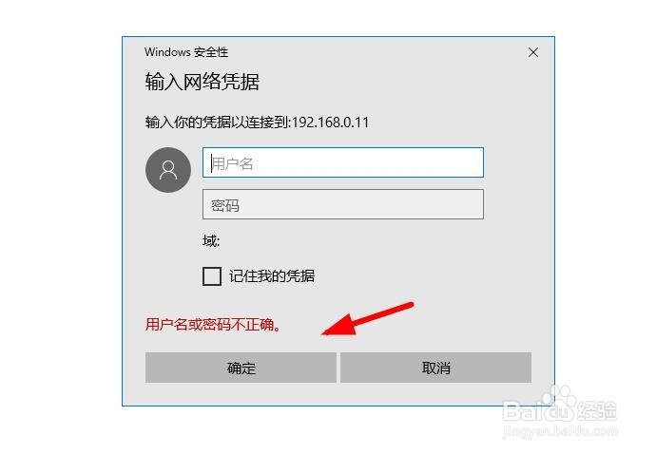Click the gray user avatar icon
Image resolution: width=656 pixels, height=454 pixels.
(x=168, y=170)
